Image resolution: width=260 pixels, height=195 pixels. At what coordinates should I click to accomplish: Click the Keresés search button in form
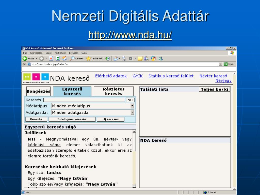pos(36,119)
